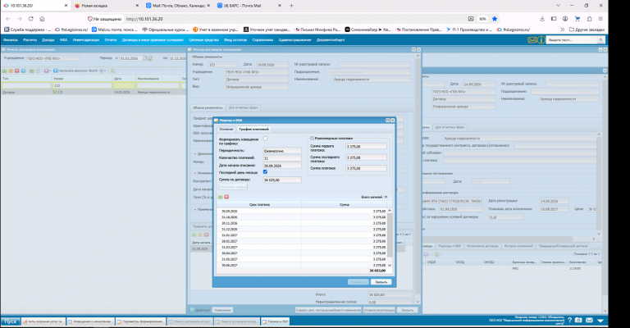630x328 pixels.
Task: Click the Сумма первого платежа field
Action: point(366,147)
